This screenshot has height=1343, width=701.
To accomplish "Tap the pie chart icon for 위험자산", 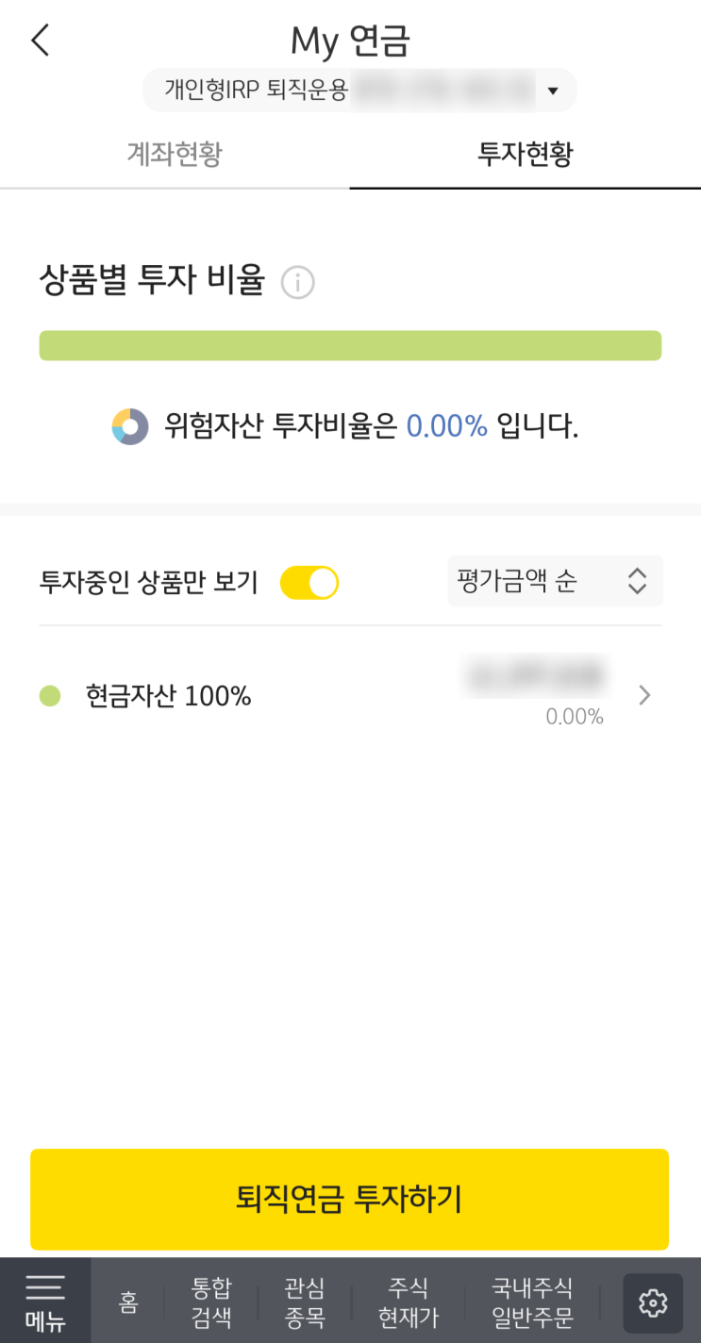I will click(130, 427).
